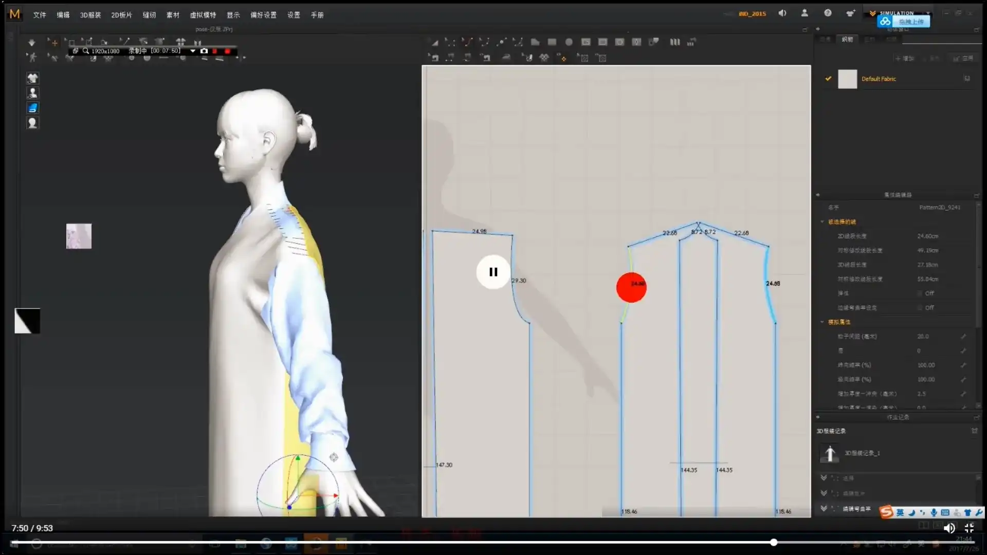Viewport: 987px width, 555px height.
Task: Select the rectangle pattern tool
Action: pos(552,42)
